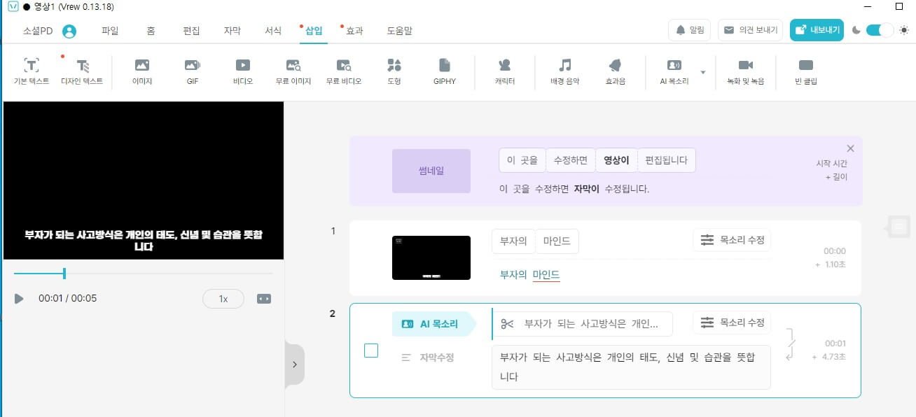Screen dimensions: 916x417
Task: Open playback speed 1x selector
Action: click(x=223, y=299)
